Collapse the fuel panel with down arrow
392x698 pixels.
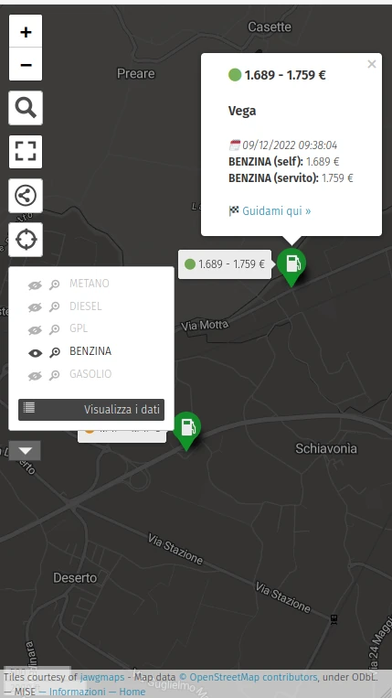coord(25,450)
